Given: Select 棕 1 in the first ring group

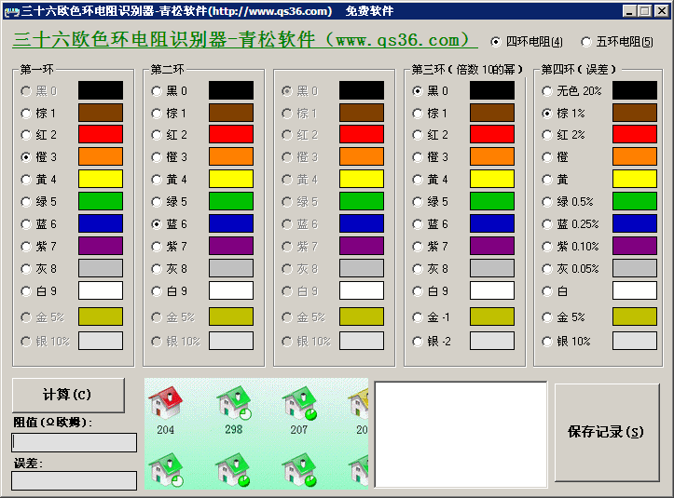Looking at the screenshot, I should point(38,114).
